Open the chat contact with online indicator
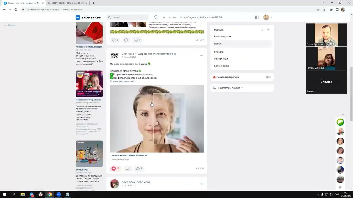Image resolution: width=353 pixels, height=198 pixels. (x=340, y=132)
